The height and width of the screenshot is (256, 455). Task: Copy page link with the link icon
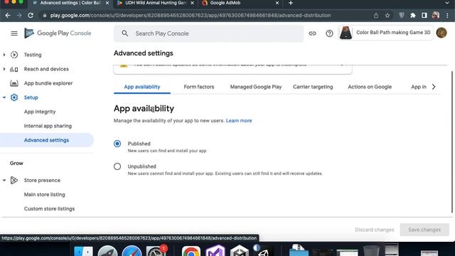(x=312, y=33)
